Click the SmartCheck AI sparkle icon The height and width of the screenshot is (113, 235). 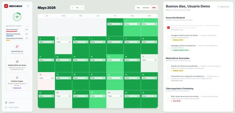(17, 47)
